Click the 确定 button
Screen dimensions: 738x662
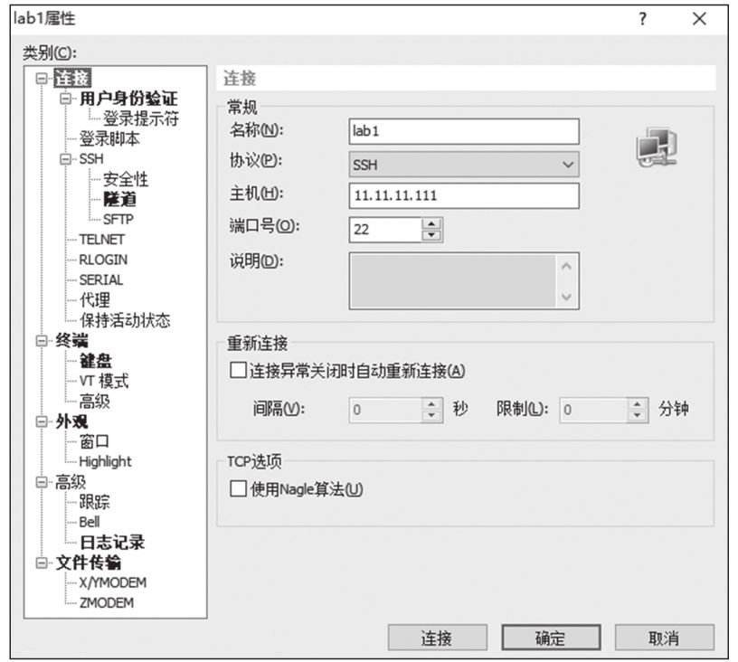[x=550, y=638]
